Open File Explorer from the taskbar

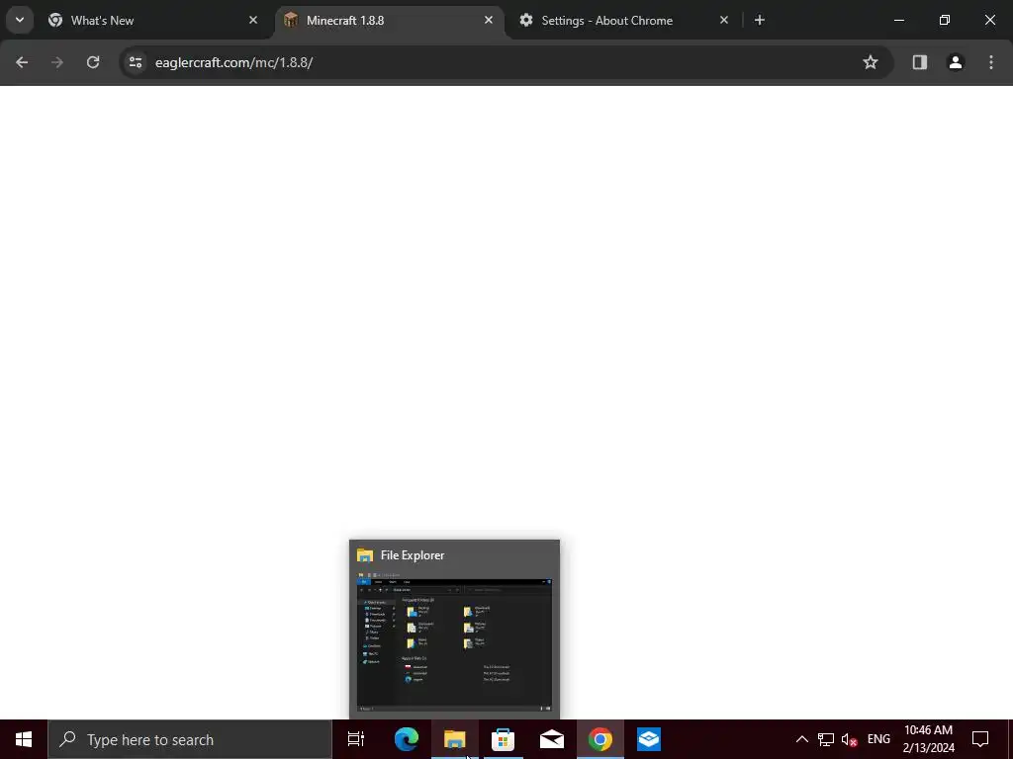(x=455, y=739)
